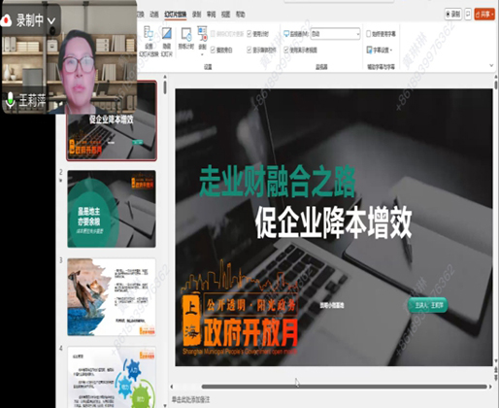Open the 录制 (Record) ribbon tab
499x408 pixels.
pos(196,15)
